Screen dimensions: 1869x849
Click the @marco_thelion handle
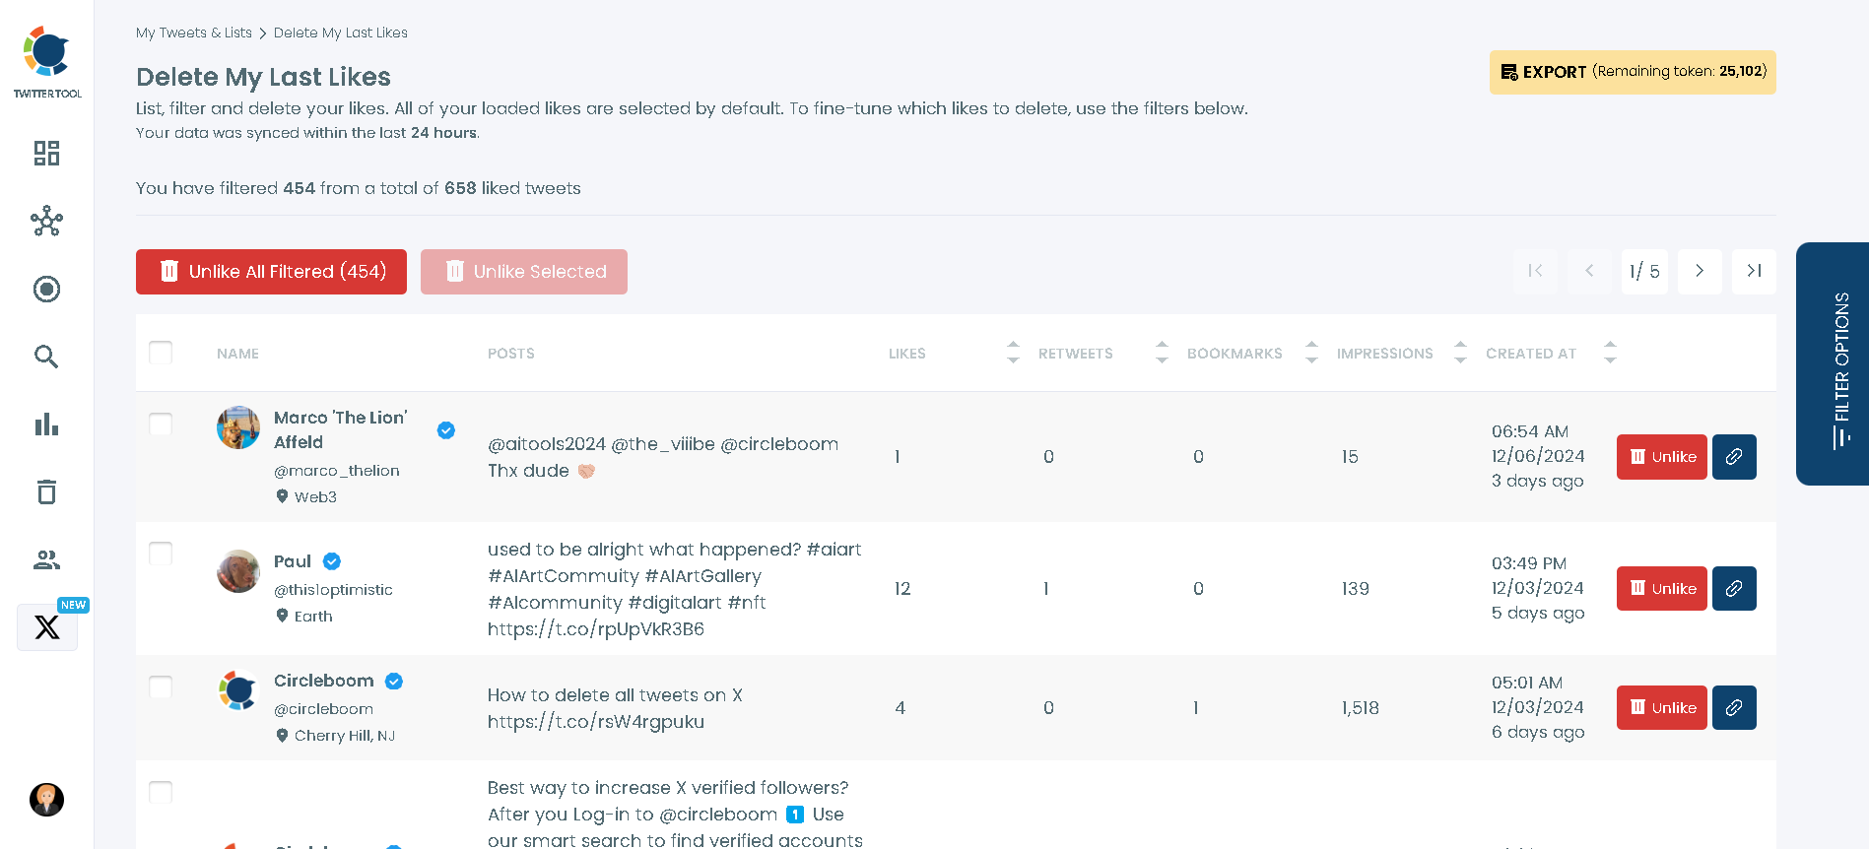tap(337, 471)
